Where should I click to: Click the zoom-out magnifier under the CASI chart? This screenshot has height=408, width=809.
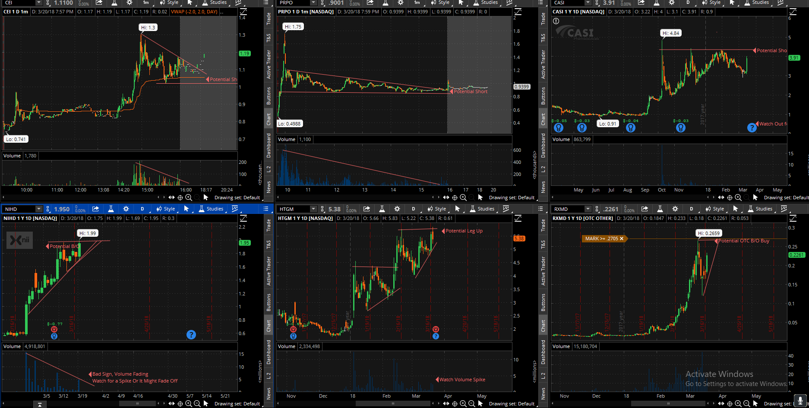[747, 198]
